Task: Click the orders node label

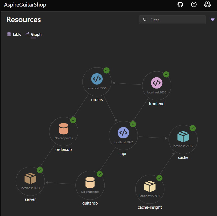Action: pyautogui.click(x=97, y=100)
